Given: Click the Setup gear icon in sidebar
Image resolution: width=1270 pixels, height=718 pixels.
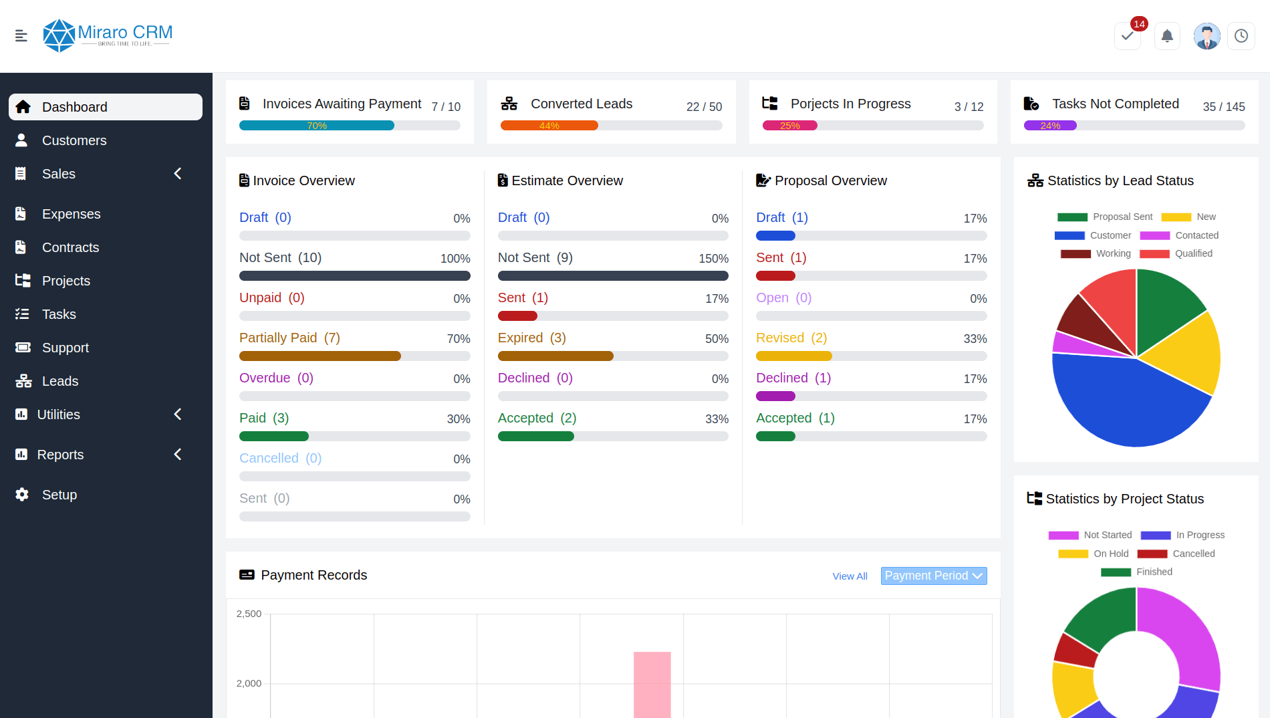Looking at the screenshot, I should 22,495.
